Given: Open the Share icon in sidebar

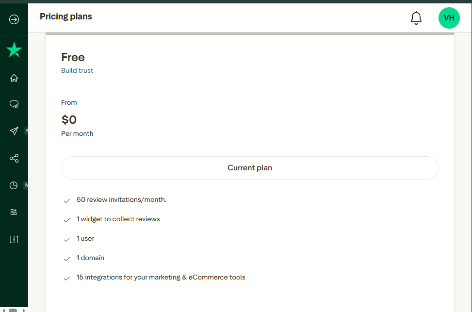Looking at the screenshot, I should pyautogui.click(x=14, y=158).
